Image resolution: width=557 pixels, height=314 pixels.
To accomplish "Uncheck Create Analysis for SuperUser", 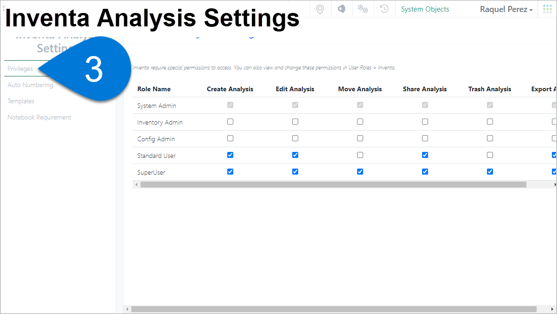I will click(x=230, y=172).
